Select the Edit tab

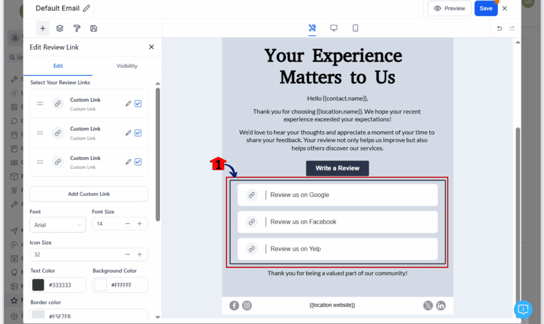point(58,66)
